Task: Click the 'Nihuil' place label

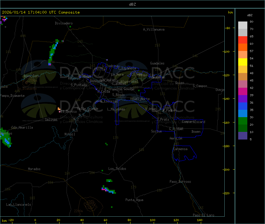Action: pos(69,134)
